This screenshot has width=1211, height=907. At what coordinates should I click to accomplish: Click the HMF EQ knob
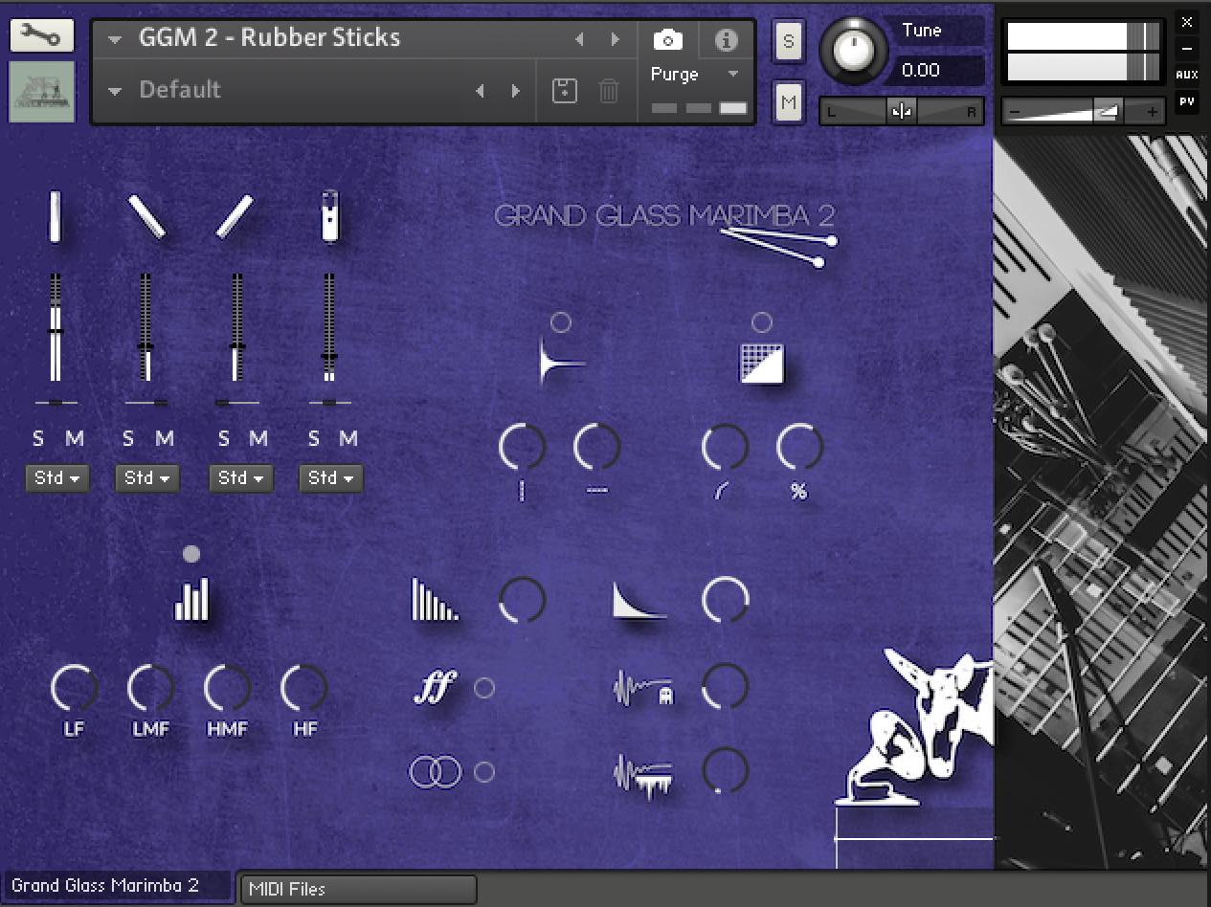pyautogui.click(x=227, y=688)
